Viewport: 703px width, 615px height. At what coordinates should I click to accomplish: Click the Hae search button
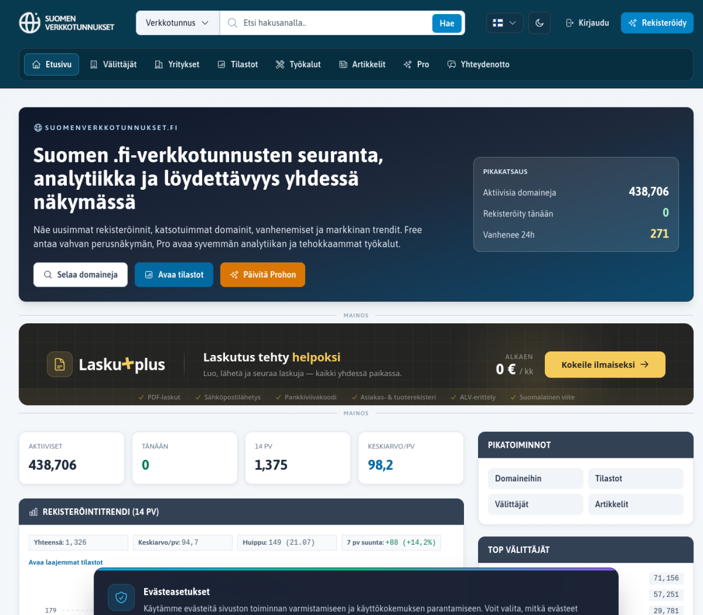447,23
